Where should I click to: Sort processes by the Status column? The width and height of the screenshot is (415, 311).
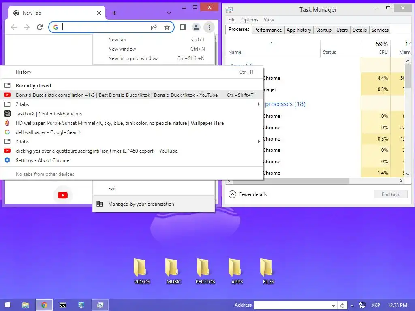point(340,49)
